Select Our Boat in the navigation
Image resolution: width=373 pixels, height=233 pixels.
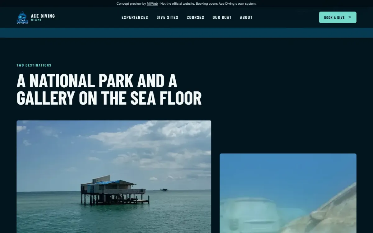[x=222, y=17]
